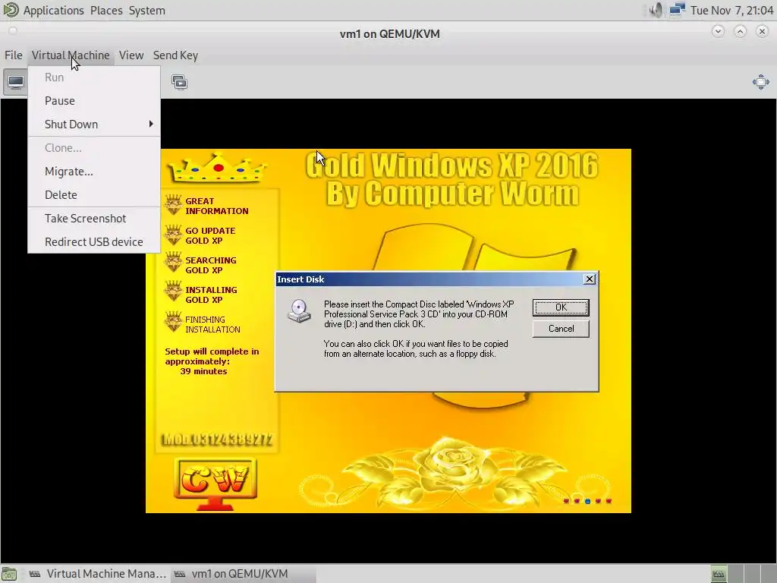Open the Send Key menu
The width and height of the screenshot is (777, 583).
(175, 55)
